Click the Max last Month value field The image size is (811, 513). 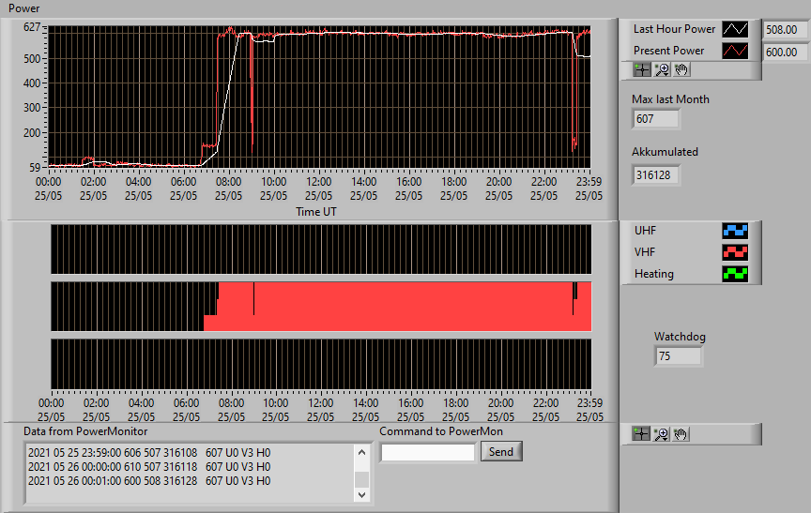click(655, 119)
